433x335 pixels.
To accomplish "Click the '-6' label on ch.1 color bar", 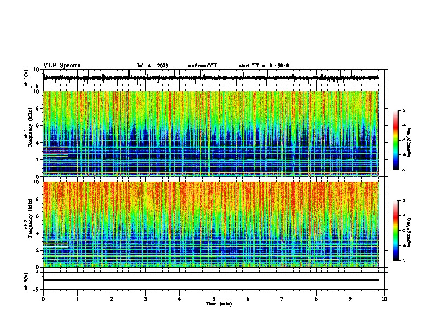I will pos(403,155).
